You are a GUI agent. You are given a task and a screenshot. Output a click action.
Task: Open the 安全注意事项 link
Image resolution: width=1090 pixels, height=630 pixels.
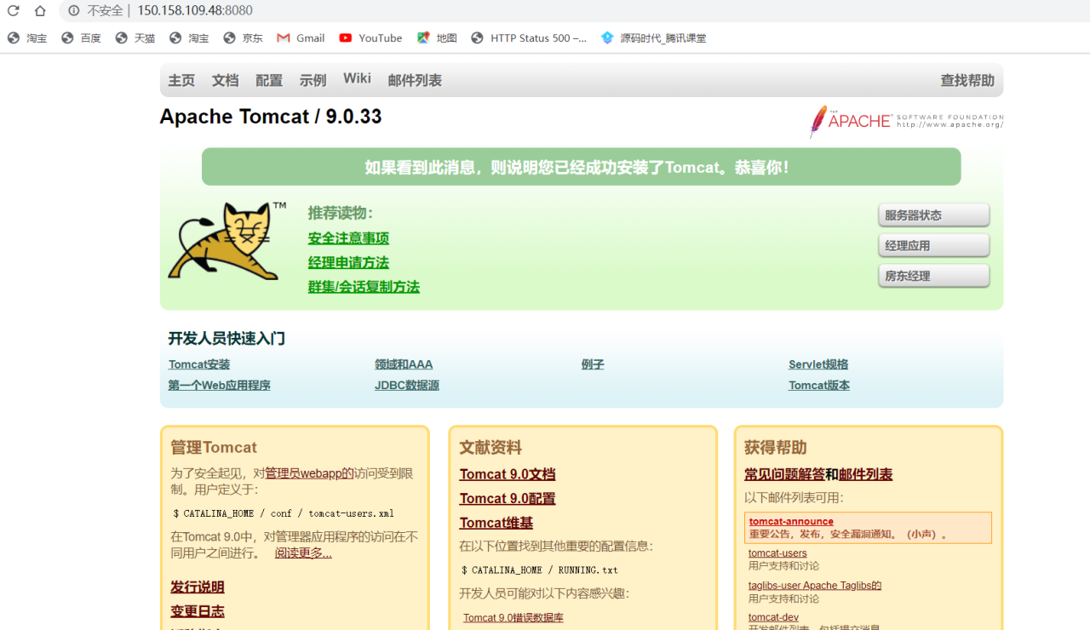tap(348, 238)
